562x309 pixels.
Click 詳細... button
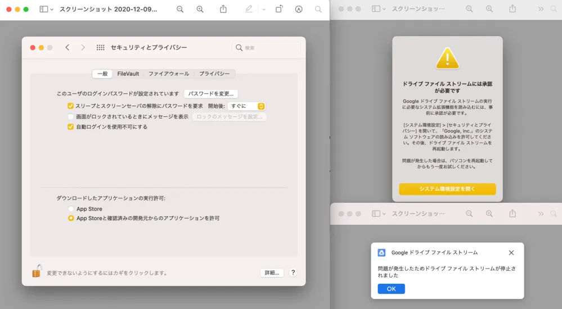(272, 272)
